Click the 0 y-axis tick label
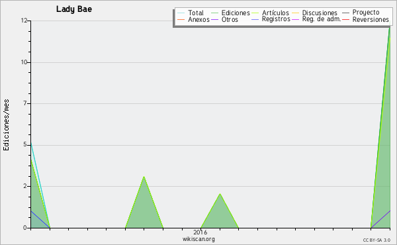This screenshot has width=397, height=245. click(x=25, y=228)
